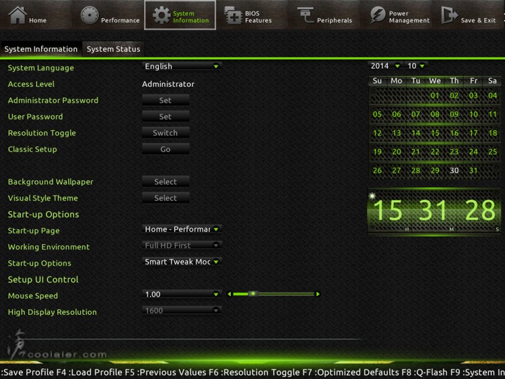
Task: Open the Start-up Page dropdown
Action: [182, 229]
